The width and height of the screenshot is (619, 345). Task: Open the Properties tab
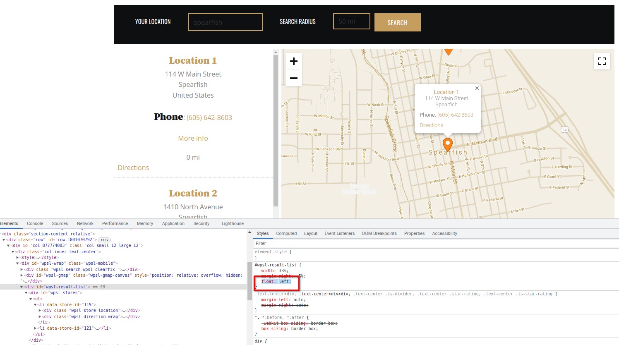coord(415,233)
